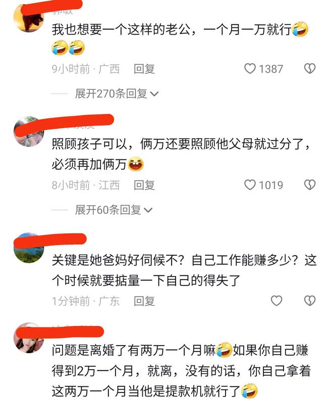Click comment text 我也想要一个这样的老公
Viewport: 333px width, 400px height.
click(121, 29)
